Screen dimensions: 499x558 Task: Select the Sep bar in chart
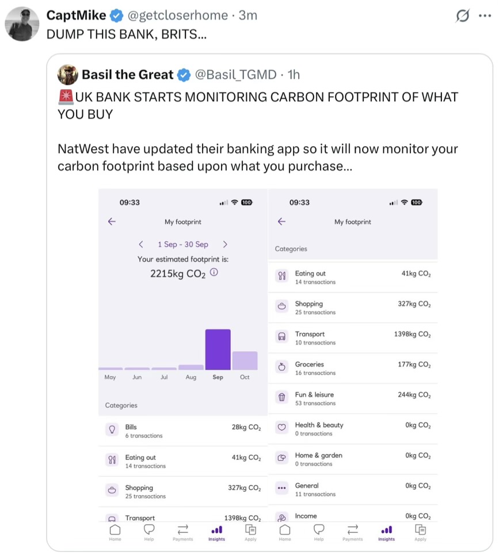pos(218,349)
